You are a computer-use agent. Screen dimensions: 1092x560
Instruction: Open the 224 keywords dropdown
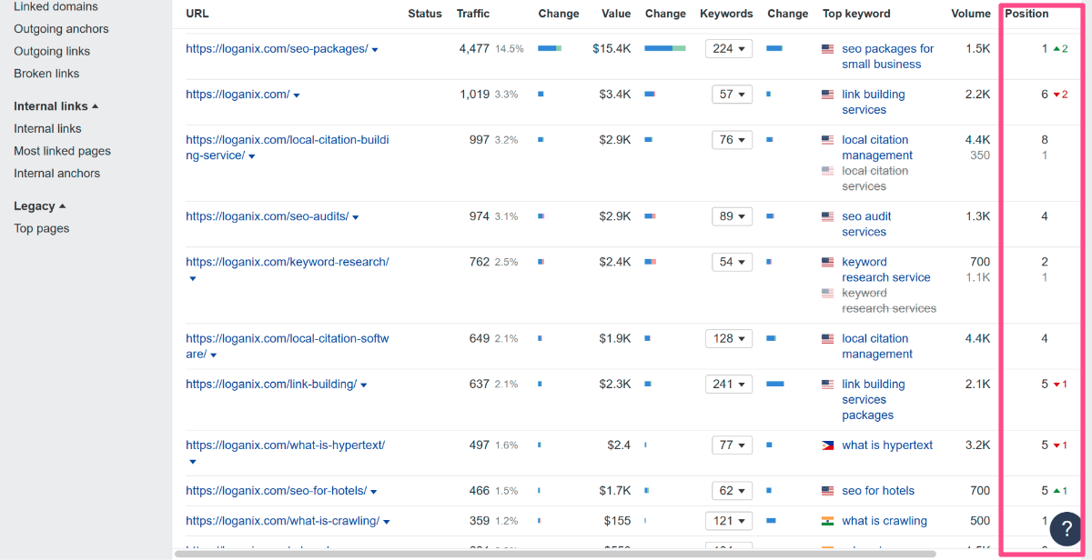click(728, 49)
